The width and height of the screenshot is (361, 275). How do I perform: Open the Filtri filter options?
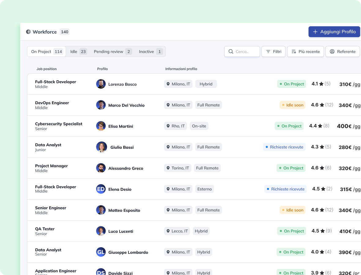274,52
